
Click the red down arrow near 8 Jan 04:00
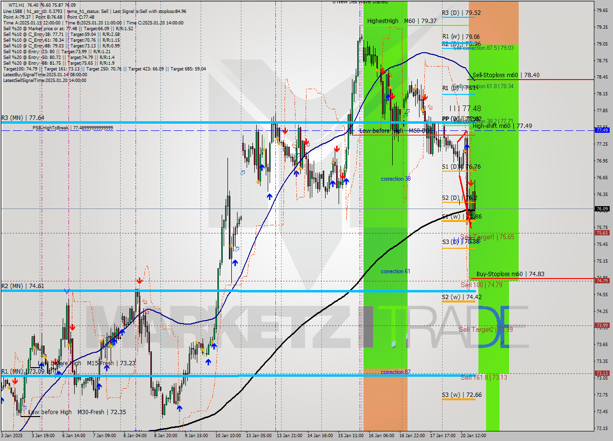pyautogui.click(x=139, y=280)
